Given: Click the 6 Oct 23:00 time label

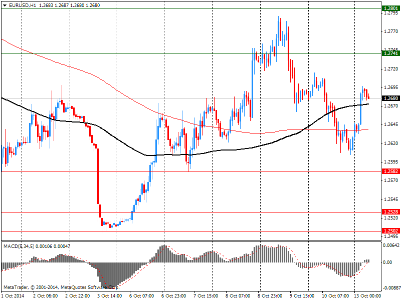Looking at the screenshot, I should pos(173,295).
